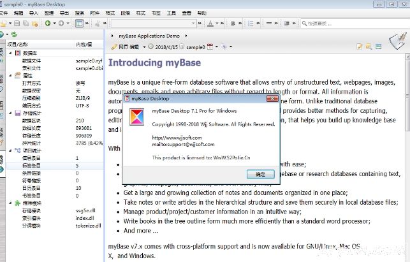The height and width of the screenshot is (262, 410).
Task: Click the magnifier icon in quick search
Action: (x=304, y=24)
